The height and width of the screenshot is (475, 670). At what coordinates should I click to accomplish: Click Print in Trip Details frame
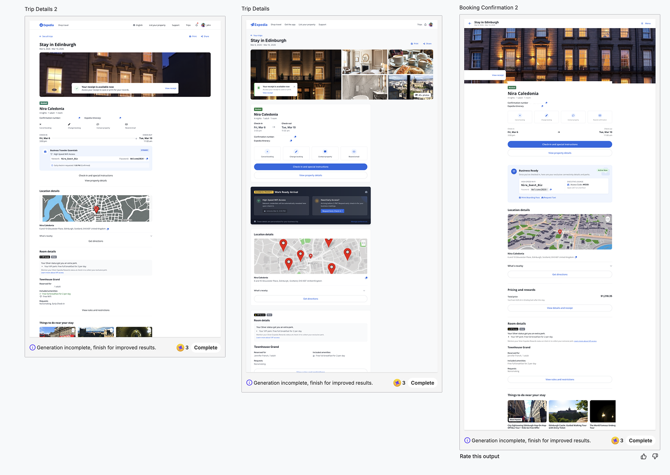pos(415,44)
